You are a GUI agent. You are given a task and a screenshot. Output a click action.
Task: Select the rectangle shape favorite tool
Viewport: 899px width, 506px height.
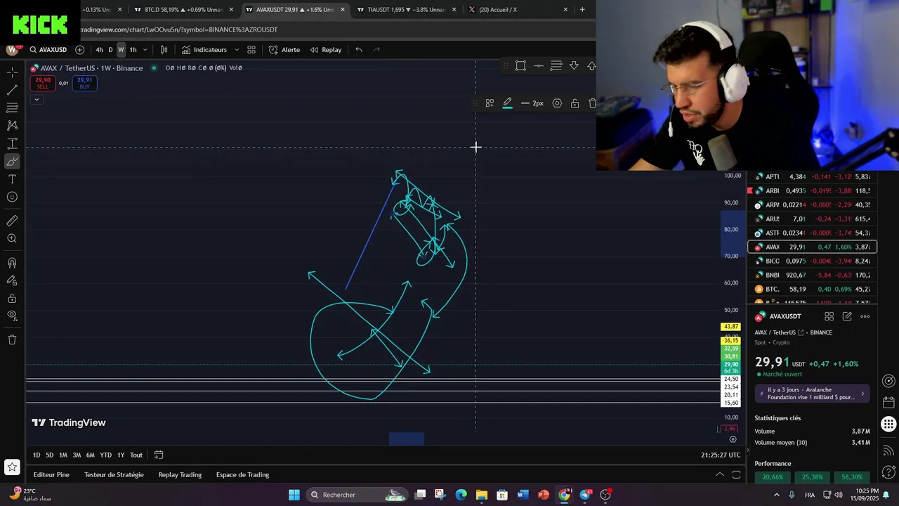(x=520, y=65)
